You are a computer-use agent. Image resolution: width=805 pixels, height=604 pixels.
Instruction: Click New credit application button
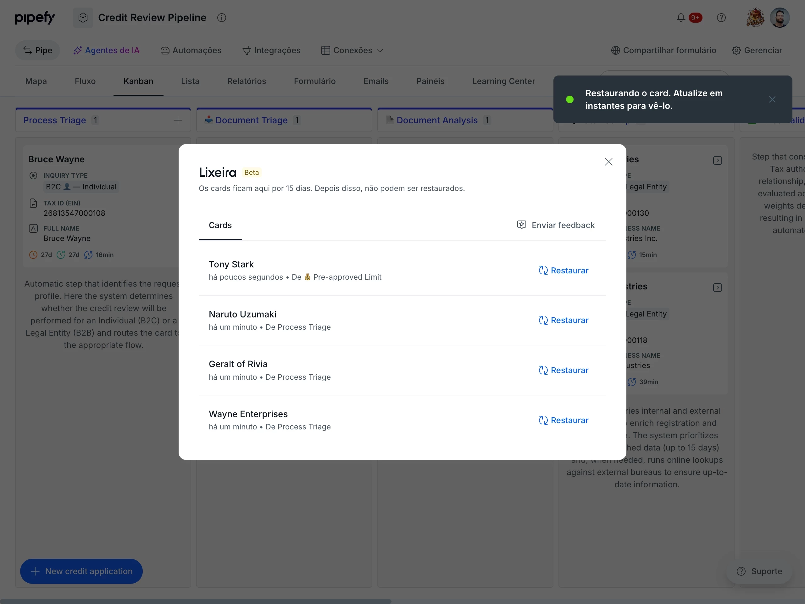pyautogui.click(x=81, y=571)
